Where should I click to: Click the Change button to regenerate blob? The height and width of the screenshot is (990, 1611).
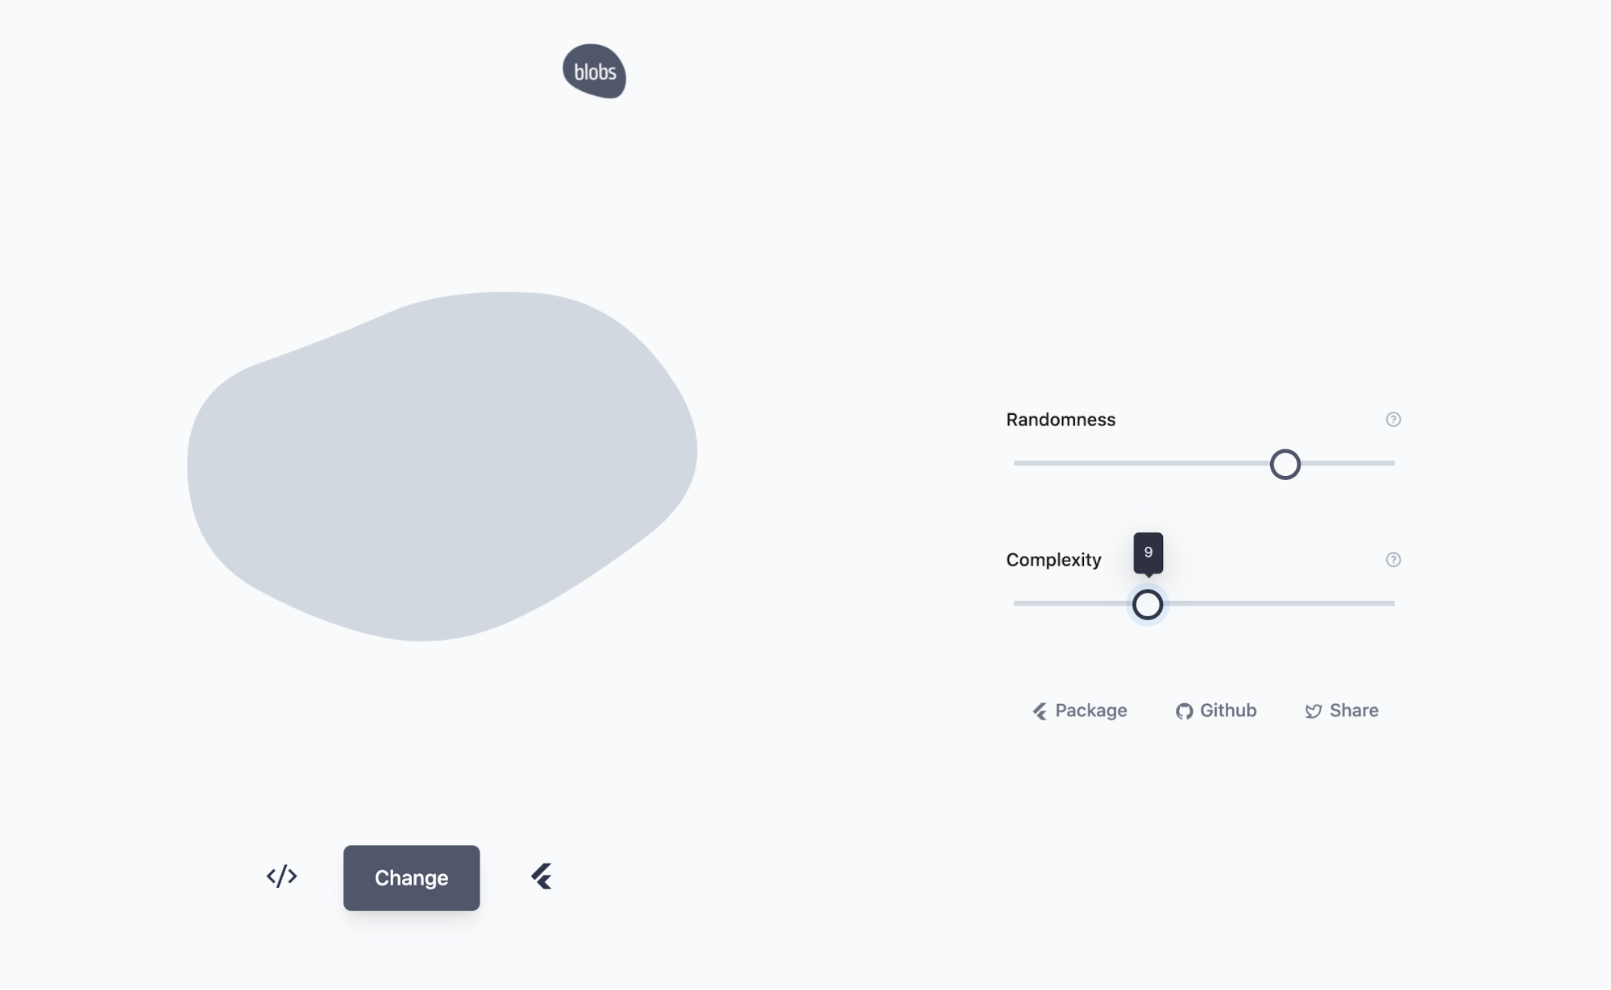point(412,877)
